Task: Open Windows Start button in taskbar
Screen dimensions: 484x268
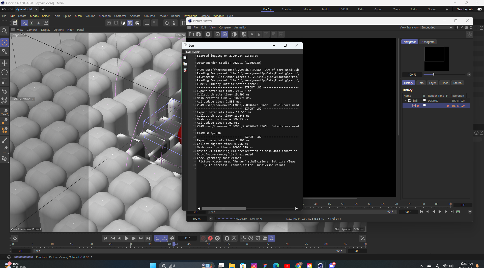Action: coord(153,265)
